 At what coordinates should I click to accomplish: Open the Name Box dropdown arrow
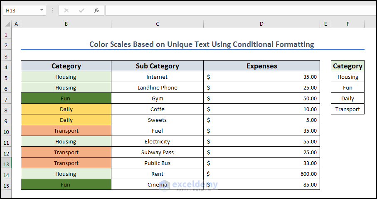tap(42, 10)
